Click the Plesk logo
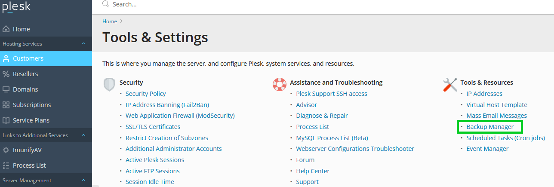This screenshot has height=187, width=554. [16, 7]
